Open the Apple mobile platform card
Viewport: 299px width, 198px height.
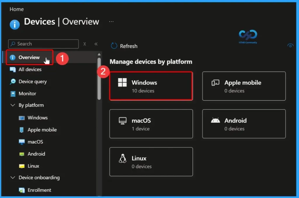tap(244, 86)
